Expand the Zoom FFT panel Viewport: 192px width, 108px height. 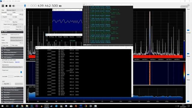[12, 95]
